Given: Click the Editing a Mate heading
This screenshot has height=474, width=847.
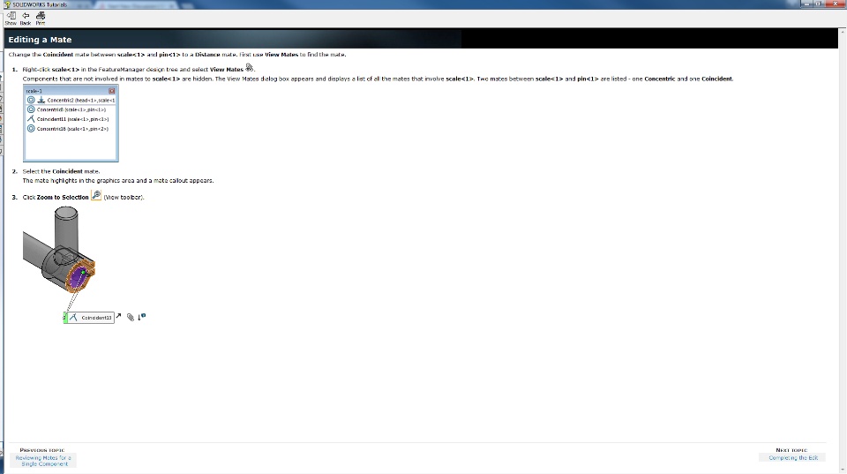Looking at the screenshot, I should 40,40.
